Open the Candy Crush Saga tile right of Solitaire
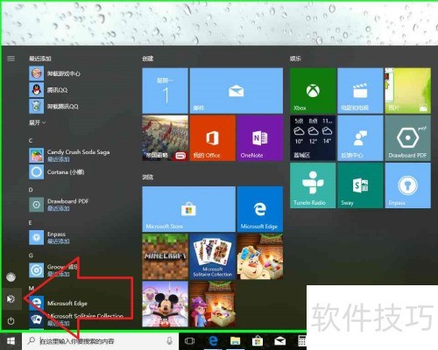 [260, 256]
